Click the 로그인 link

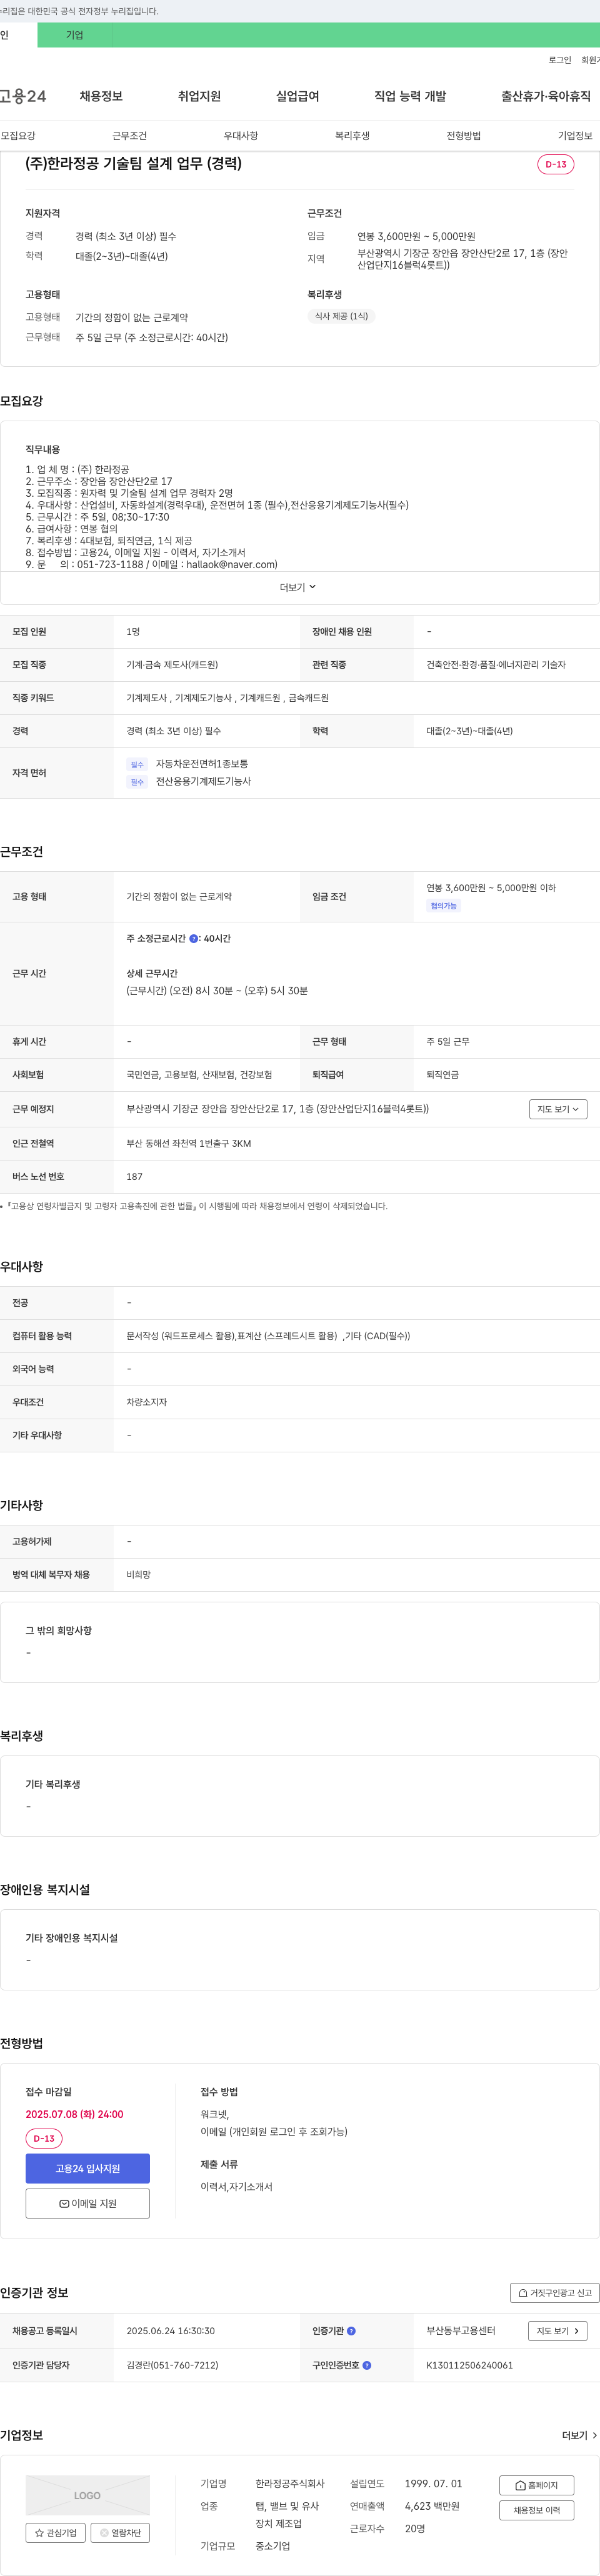[559, 60]
